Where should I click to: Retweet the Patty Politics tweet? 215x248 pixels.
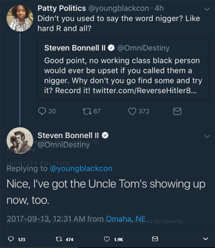[87, 111]
